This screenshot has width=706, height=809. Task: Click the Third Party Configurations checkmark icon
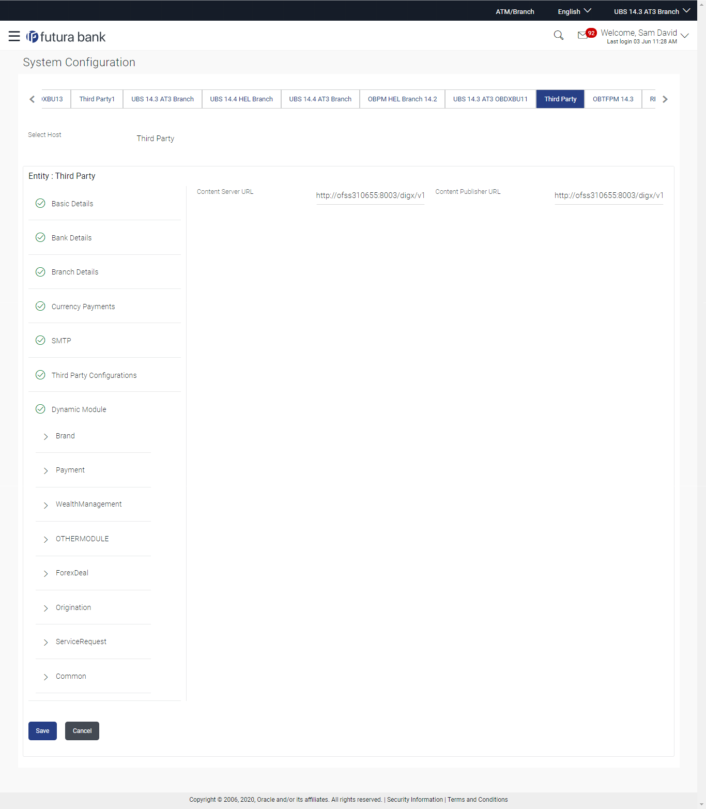(40, 375)
